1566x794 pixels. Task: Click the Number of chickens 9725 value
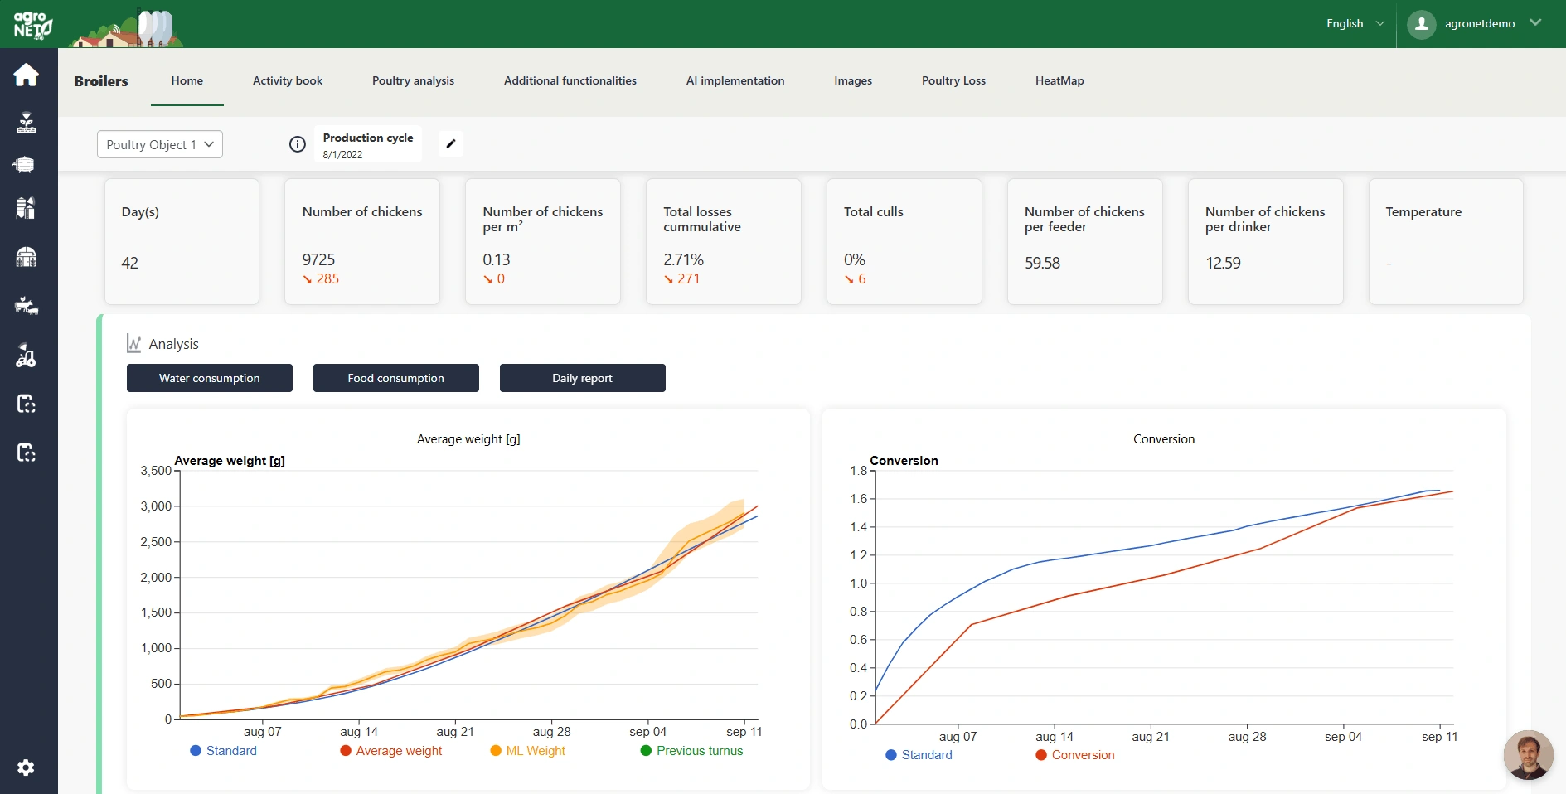(318, 259)
